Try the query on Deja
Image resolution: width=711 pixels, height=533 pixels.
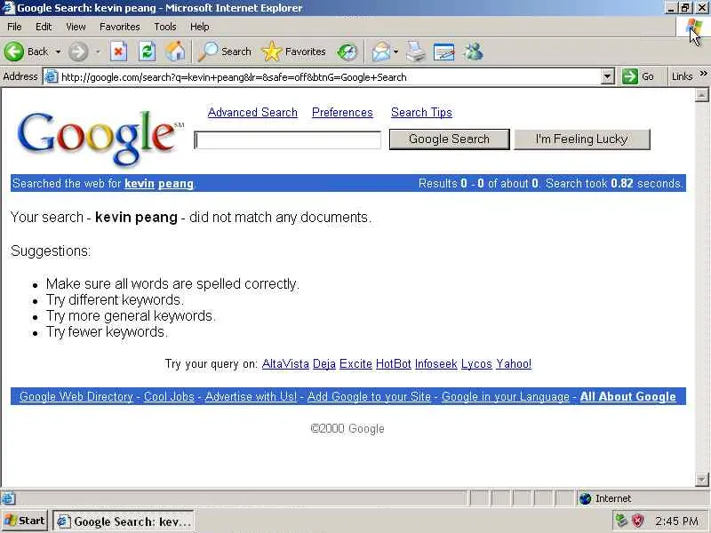324,364
